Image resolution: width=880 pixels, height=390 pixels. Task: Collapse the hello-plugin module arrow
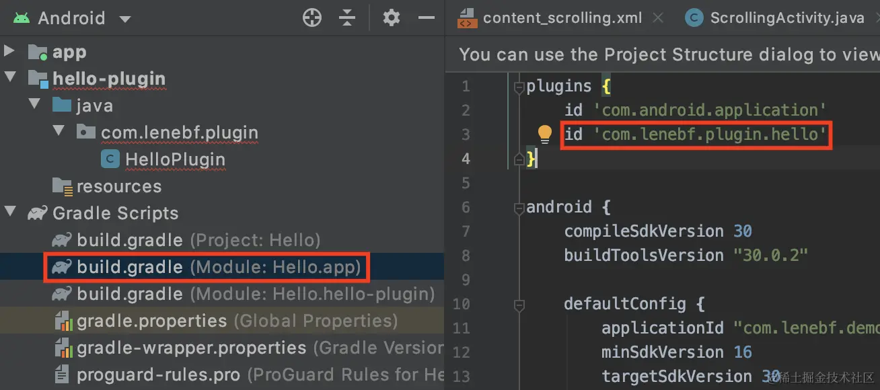[9, 78]
